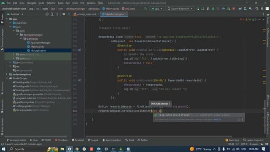This screenshot has width=270, height=152.
Task: Toggle the Resource Manager side panel
Action: (2, 39)
